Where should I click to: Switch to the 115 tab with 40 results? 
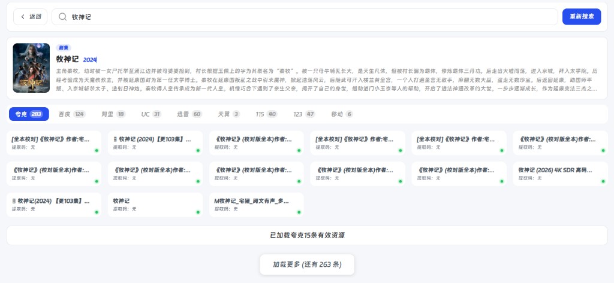click(266, 114)
